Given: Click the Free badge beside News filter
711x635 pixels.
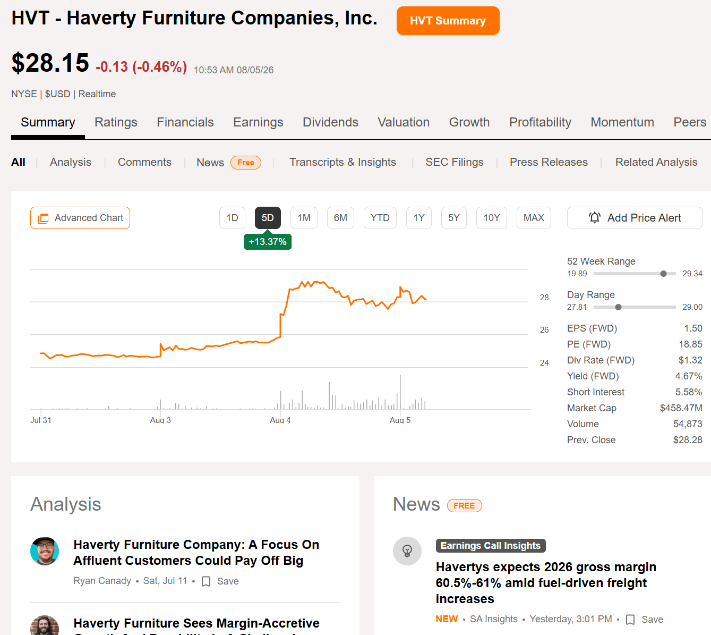Looking at the screenshot, I should tap(246, 163).
